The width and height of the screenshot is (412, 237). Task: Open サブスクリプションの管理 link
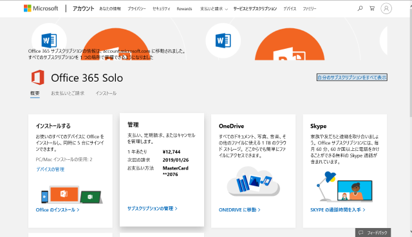(153, 209)
